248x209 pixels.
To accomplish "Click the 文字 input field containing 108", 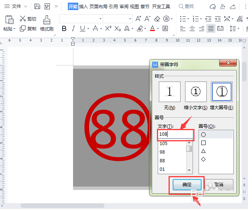I will [x=175, y=134].
